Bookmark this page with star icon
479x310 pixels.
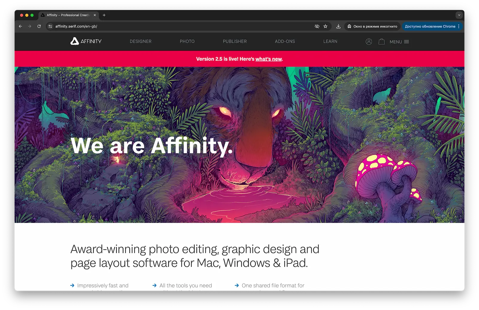pyautogui.click(x=325, y=26)
